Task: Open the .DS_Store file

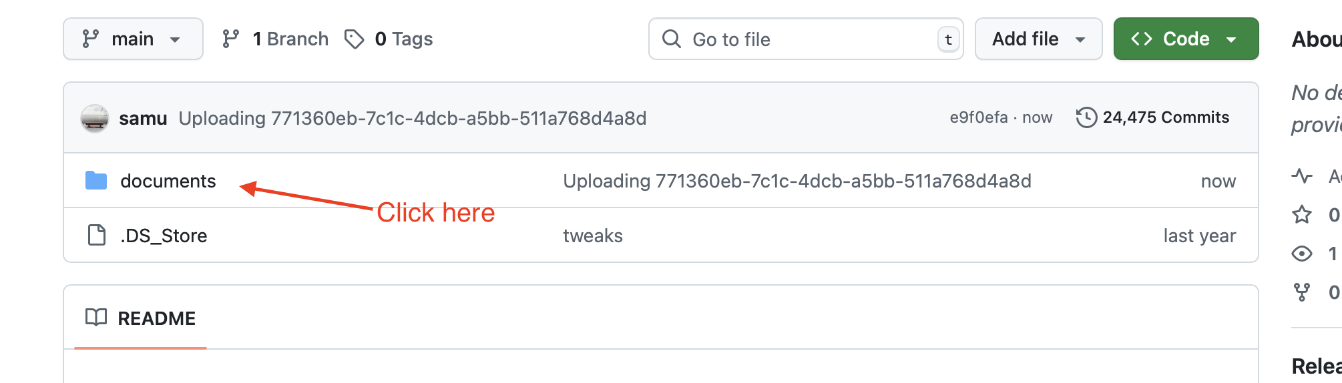Action: (x=164, y=236)
